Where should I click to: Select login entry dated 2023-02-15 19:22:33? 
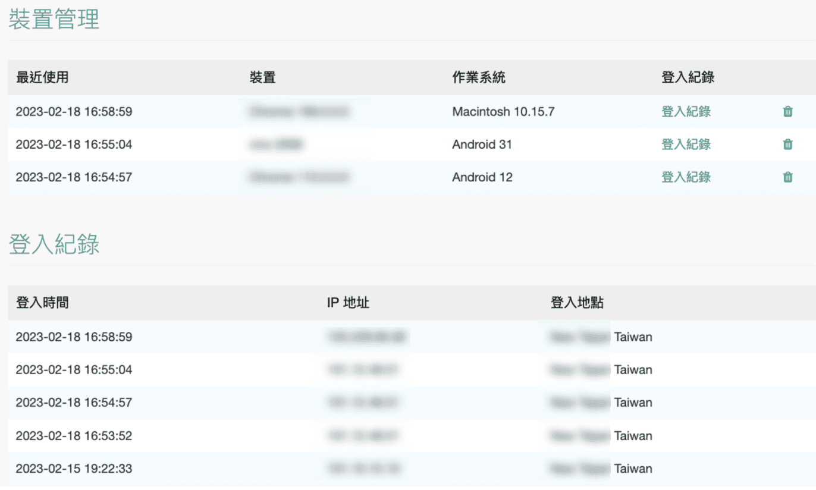pyautogui.click(x=74, y=469)
